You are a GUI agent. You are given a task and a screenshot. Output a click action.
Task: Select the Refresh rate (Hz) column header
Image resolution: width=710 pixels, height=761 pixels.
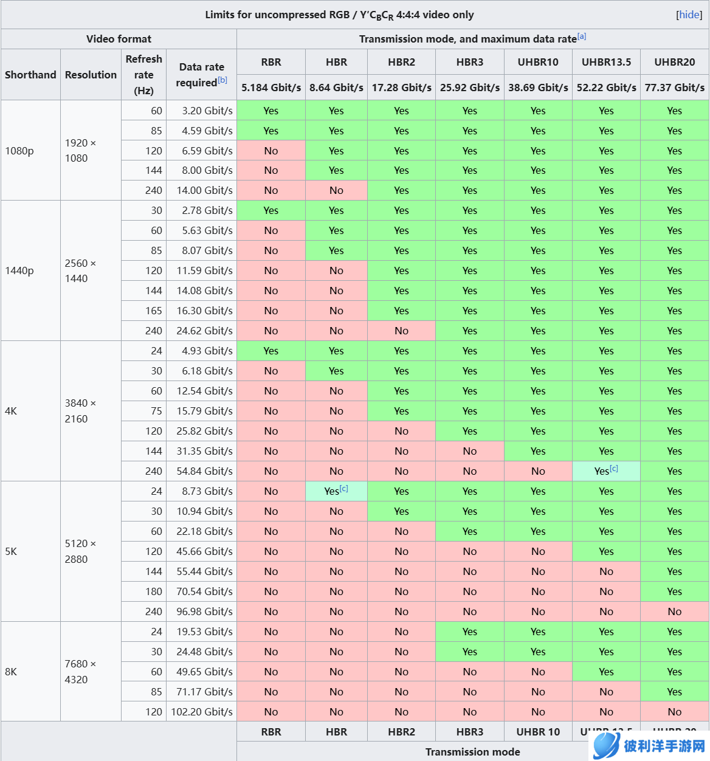(143, 75)
